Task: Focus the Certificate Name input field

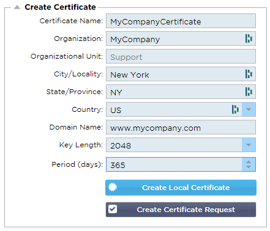Action: tap(181, 21)
